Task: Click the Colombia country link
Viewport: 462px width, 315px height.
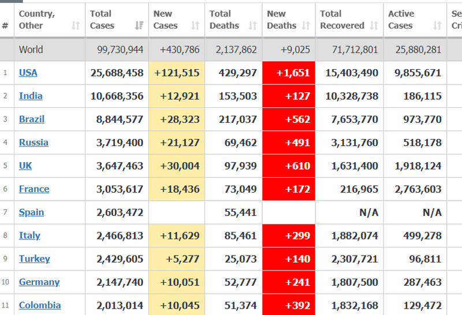Action: (x=40, y=305)
